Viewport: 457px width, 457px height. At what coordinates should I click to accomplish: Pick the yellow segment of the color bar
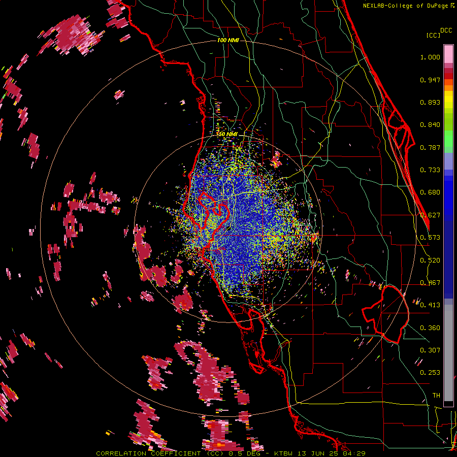(x=448, y=100)
